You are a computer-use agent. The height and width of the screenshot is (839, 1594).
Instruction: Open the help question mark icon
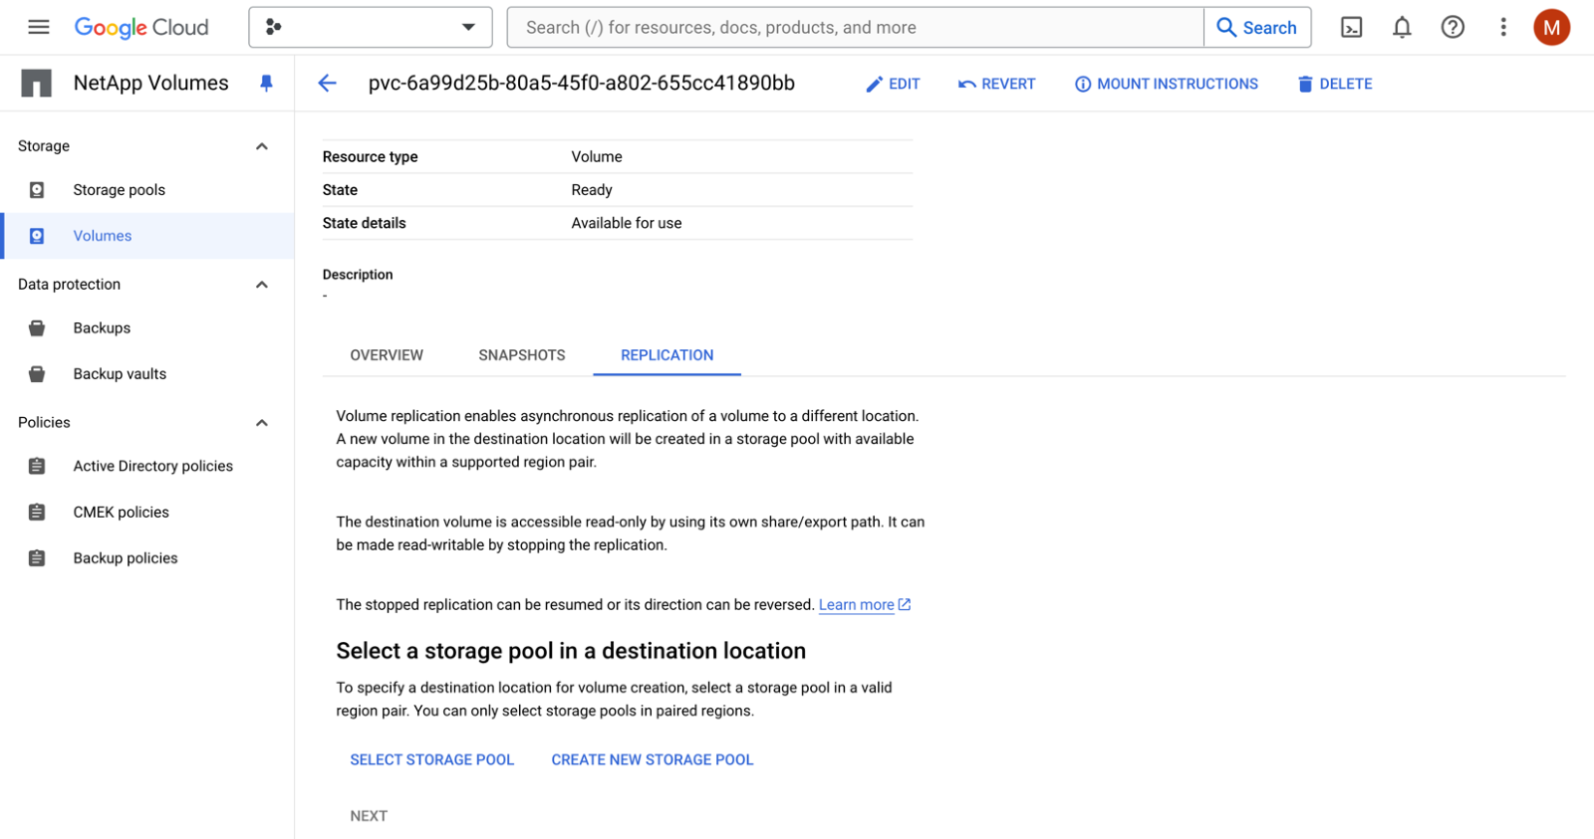click(x=1453, y=27)
